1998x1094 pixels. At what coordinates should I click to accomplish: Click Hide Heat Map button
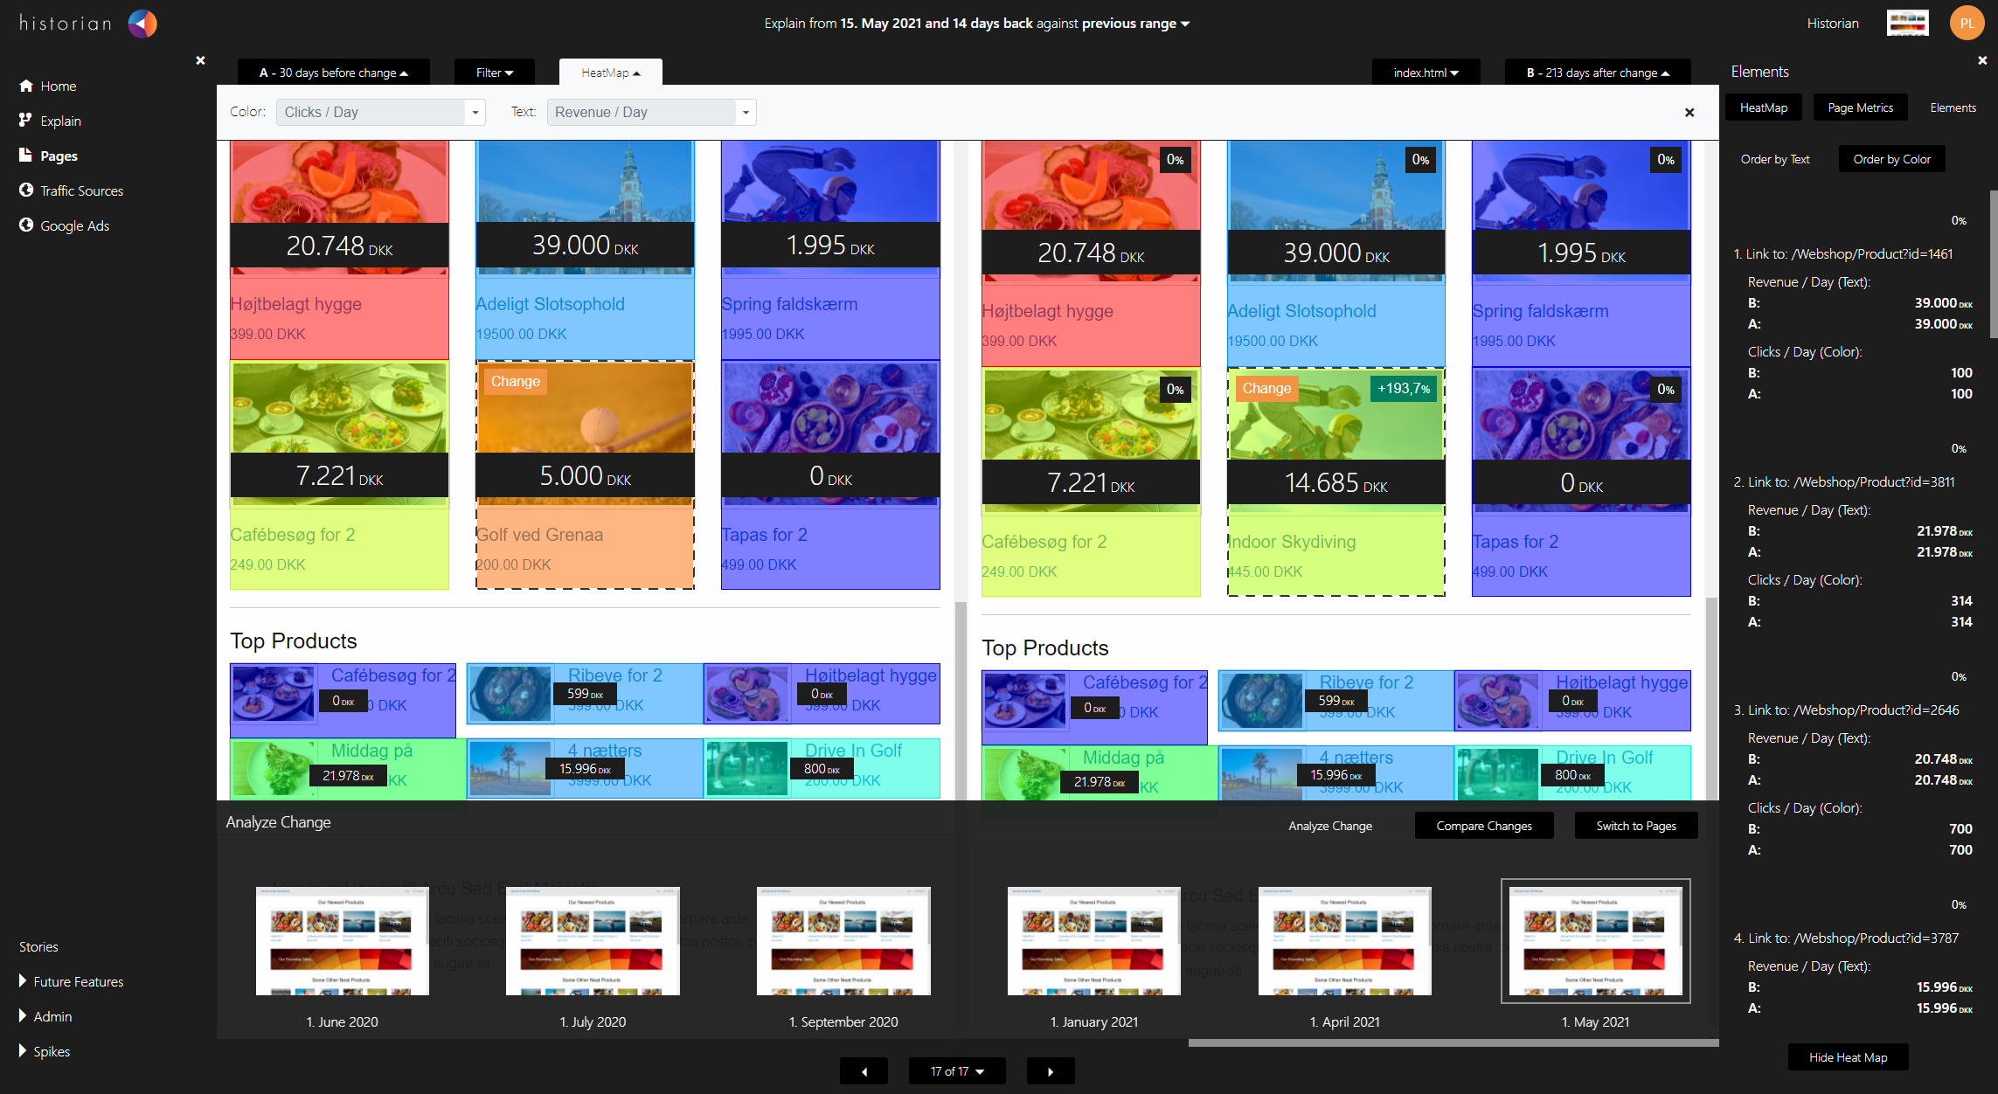pyautogui.click(x=1849, y=1057)
